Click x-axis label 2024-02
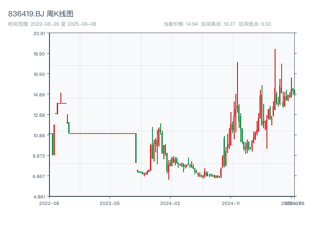The width and height of the screenshot is (327, 245). click(170, 203)
